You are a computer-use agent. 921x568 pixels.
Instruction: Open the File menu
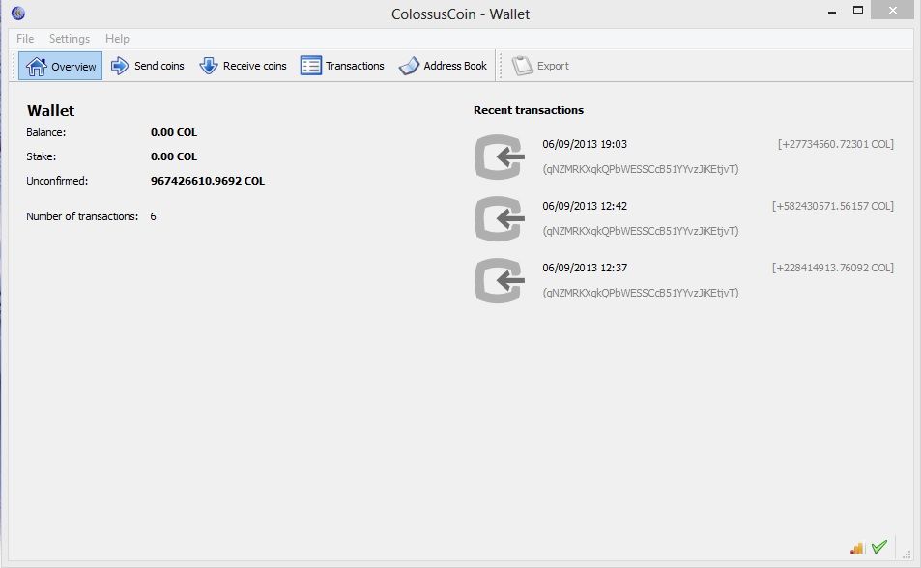[x=25, y=39]
